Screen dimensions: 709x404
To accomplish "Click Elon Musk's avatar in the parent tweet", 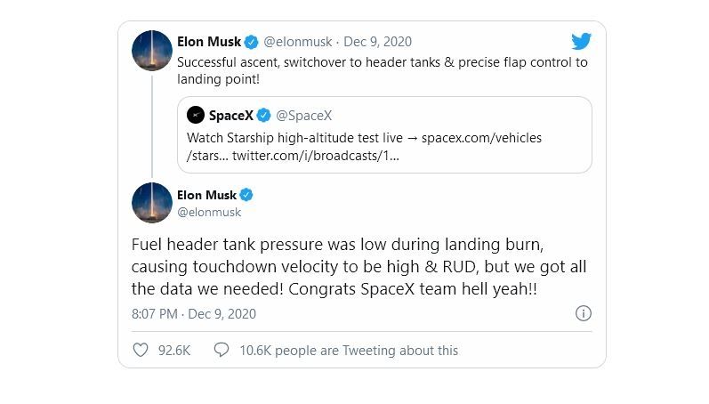I will [x=152, y=50].
